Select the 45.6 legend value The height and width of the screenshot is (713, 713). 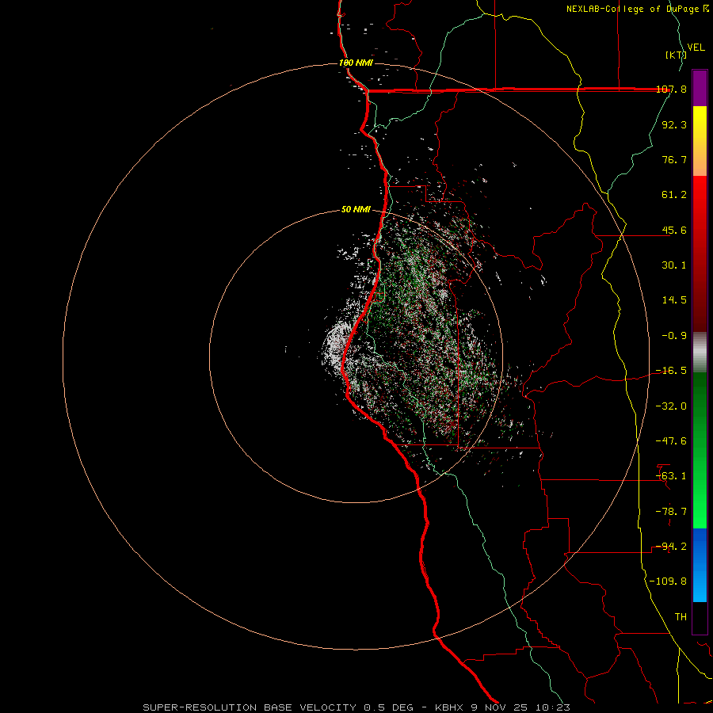tap(674, 230)
